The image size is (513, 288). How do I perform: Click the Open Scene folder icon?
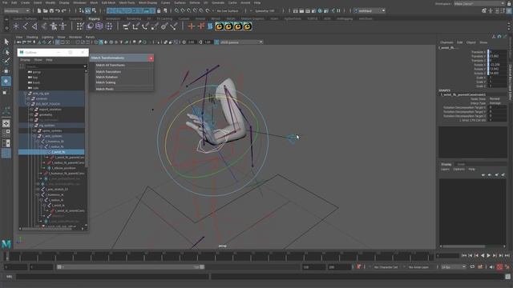coord(46,10)
